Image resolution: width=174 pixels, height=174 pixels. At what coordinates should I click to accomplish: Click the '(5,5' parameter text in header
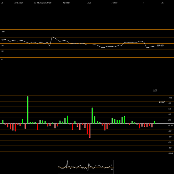coord(89,3)
